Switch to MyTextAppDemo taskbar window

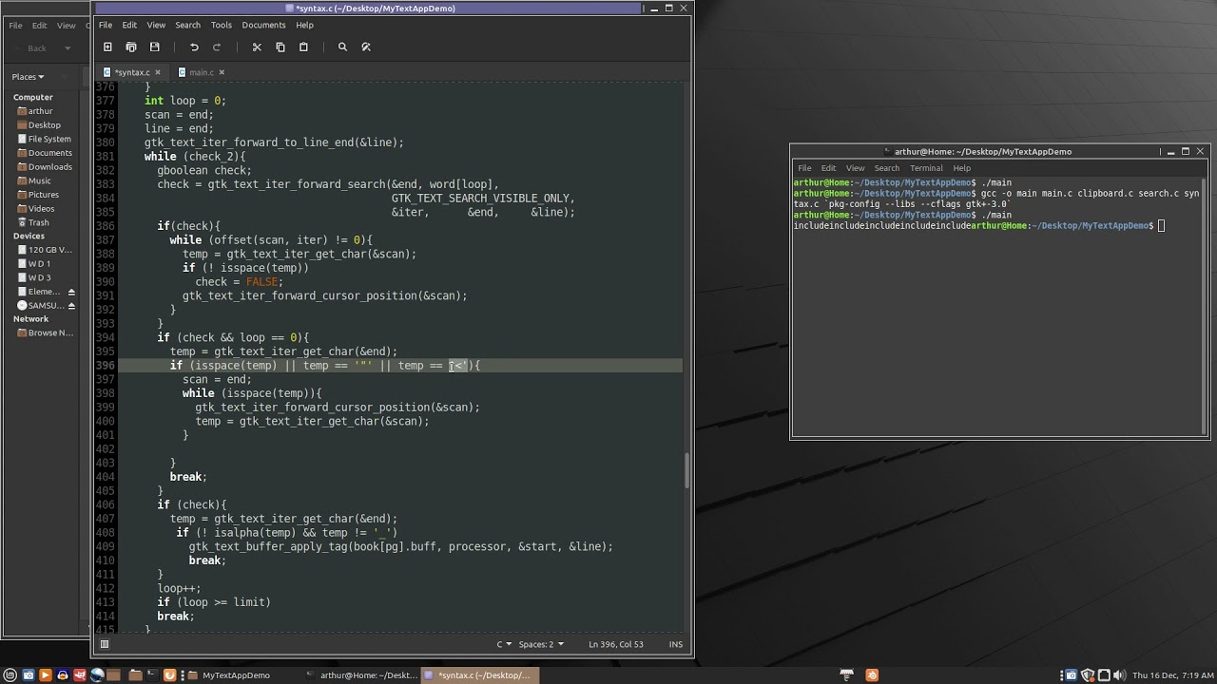[x=228, y=675]
